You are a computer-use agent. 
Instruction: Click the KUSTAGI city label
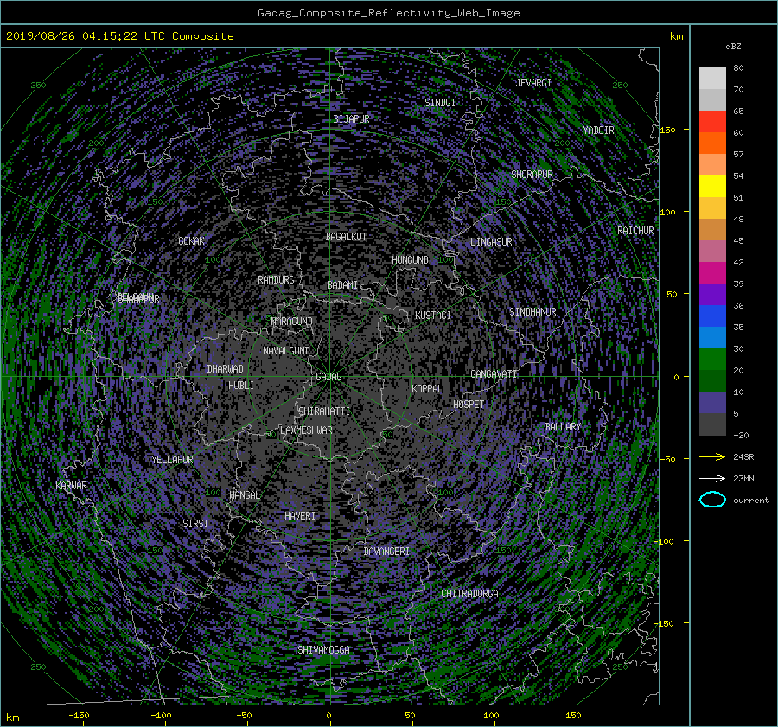click(x=433, y=316)
